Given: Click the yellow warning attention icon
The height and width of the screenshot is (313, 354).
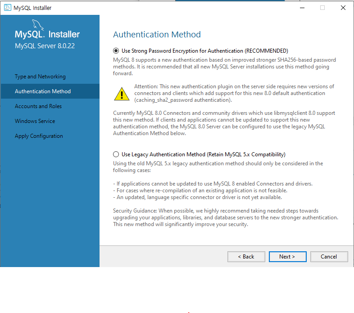Looking at the screenshot, I should [x=122, y=94].
